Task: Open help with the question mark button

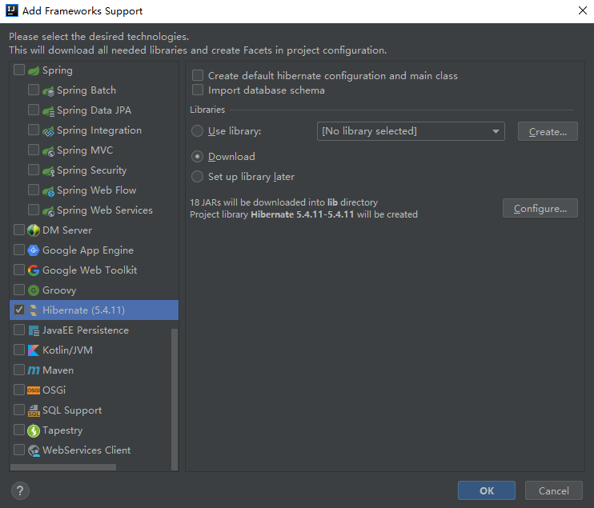Action: click(20, 491)
